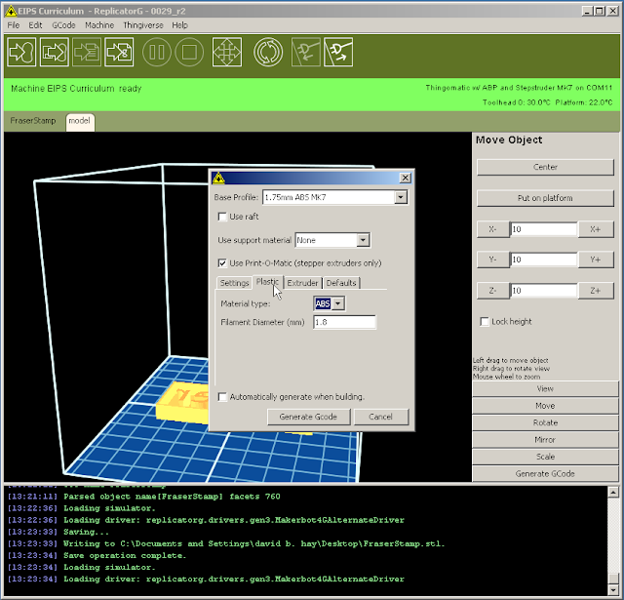Screen dimensions: 624x600
Task: Open the GCode menu
Action: pyautogui.click(x=63, y=24)
